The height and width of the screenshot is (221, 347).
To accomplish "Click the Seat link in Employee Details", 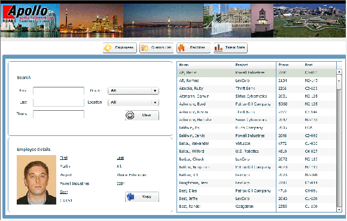I will point(64,192).
